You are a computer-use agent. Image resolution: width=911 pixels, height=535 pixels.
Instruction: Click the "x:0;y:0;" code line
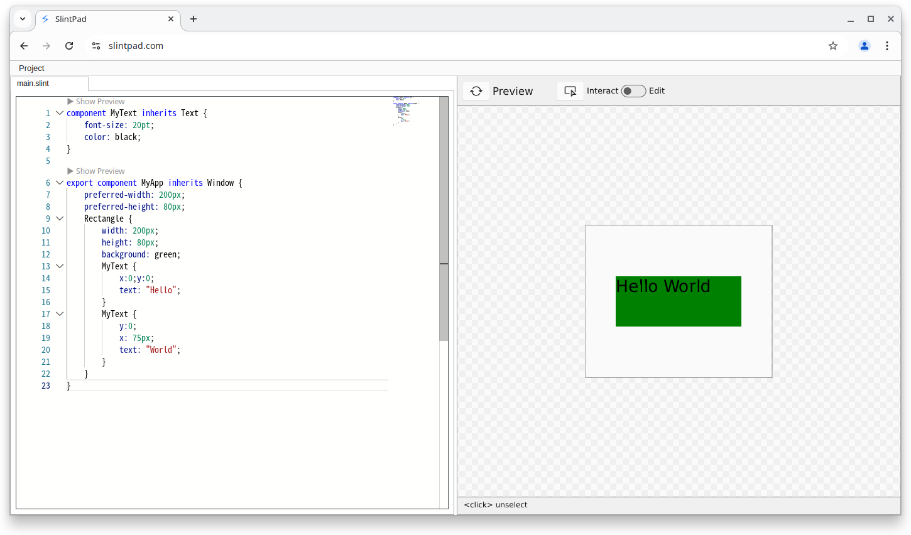pyautogui.click(x=136, y=278)
